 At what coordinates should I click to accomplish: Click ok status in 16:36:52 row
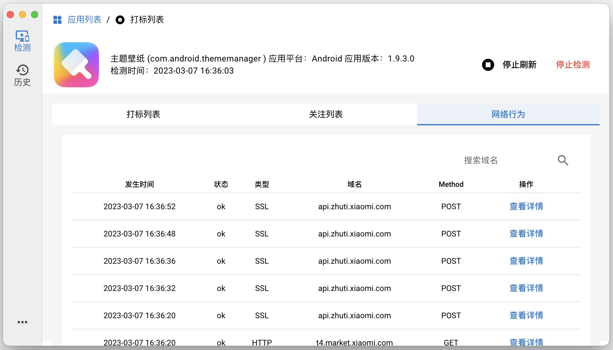pyautogui.click(x=221, y=206)
